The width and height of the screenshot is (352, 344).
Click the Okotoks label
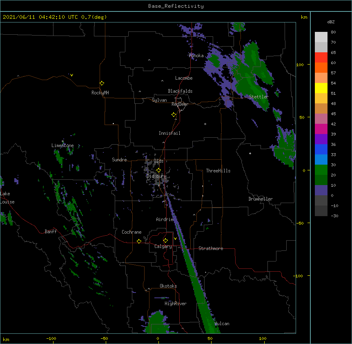tap(168, 286)
